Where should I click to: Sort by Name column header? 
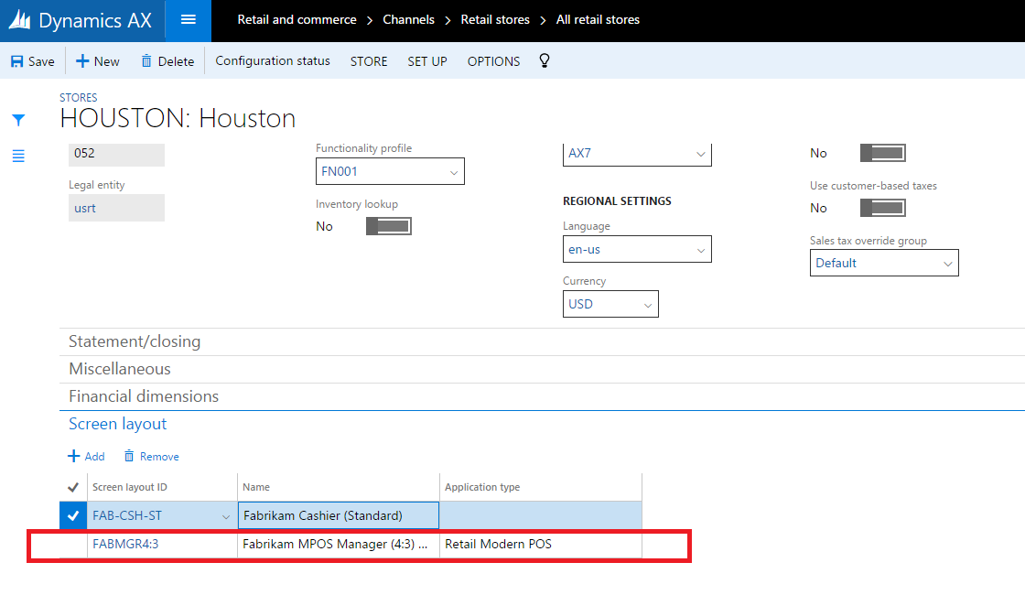(256, 487)
